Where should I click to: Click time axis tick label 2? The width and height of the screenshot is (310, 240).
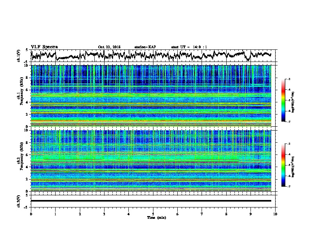click(x=80, y=214)
